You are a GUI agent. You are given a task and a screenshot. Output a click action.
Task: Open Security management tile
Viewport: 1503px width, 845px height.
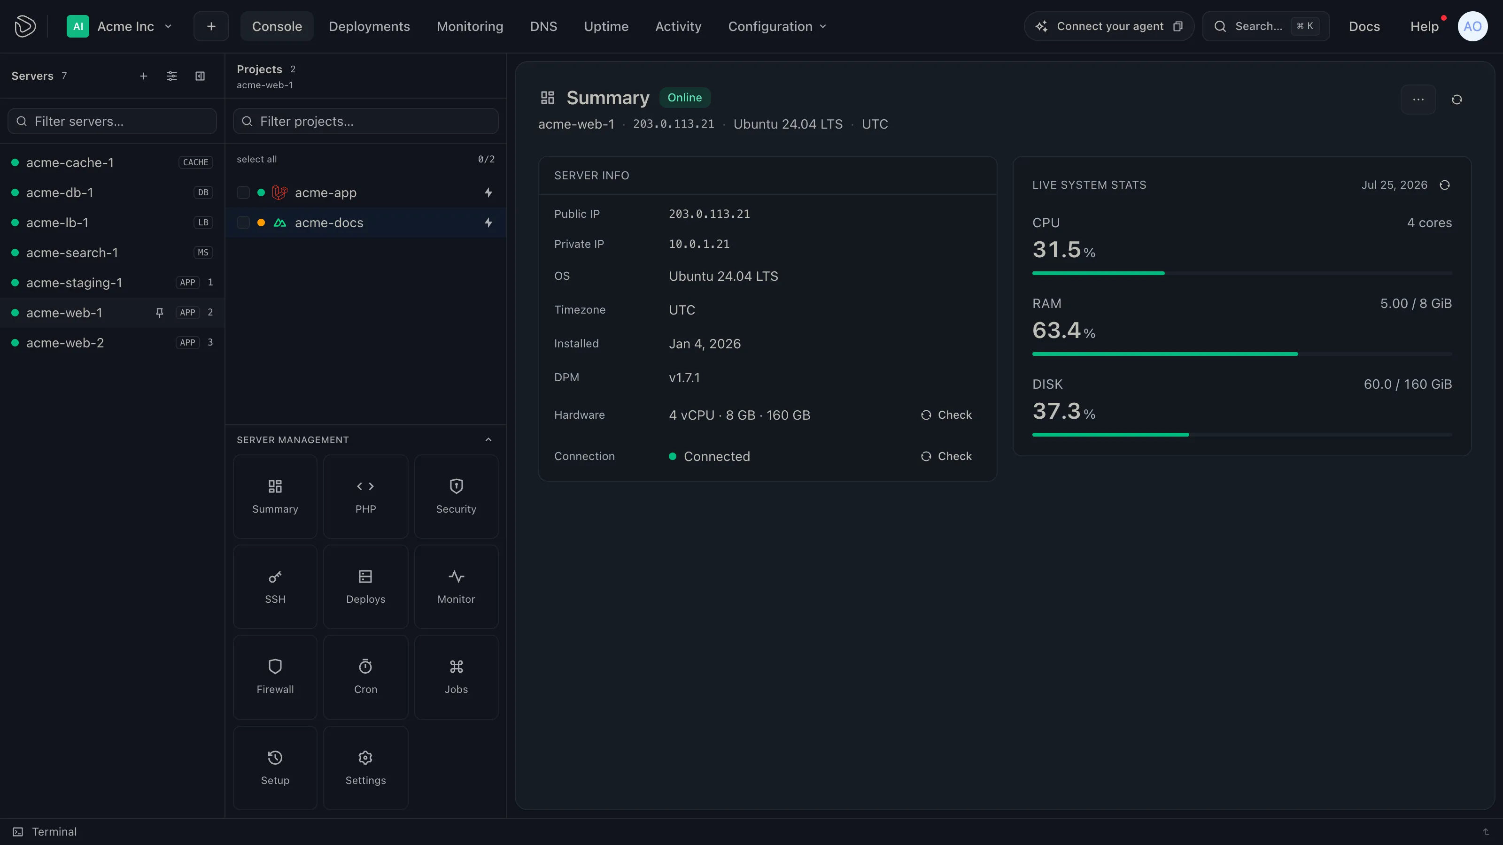(x=456, y=496)
